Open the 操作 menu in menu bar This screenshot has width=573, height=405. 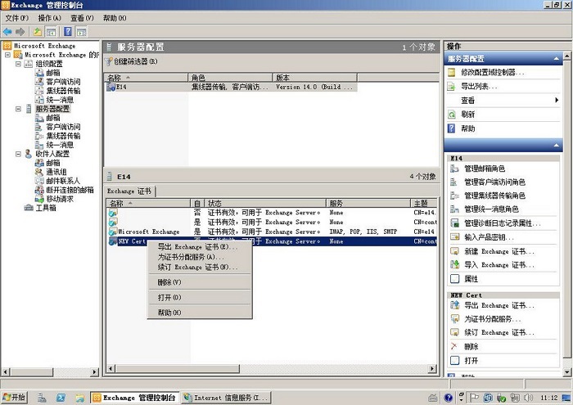[x=49, y=17]
